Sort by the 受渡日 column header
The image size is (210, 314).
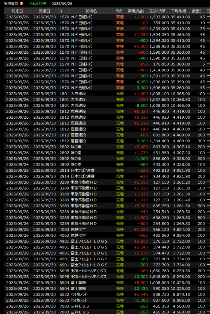click(x=44, y=11)
